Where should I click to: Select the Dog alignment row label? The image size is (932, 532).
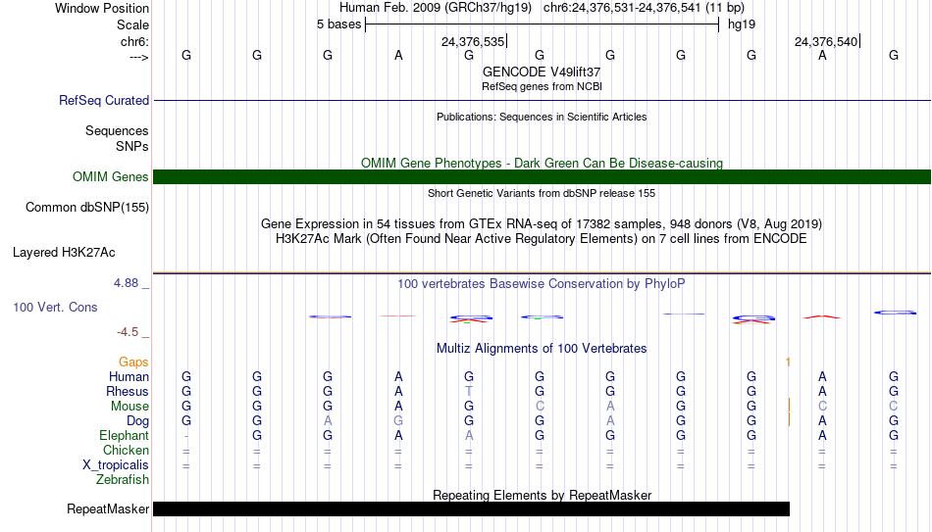click(x=137, y=421)
